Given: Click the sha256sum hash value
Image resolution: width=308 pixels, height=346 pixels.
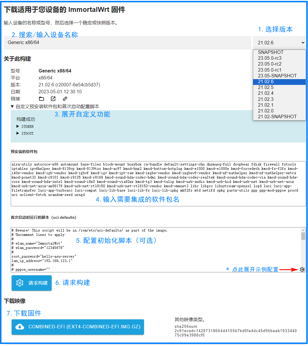Looking at the screenshot, I should tap(235, 333).
